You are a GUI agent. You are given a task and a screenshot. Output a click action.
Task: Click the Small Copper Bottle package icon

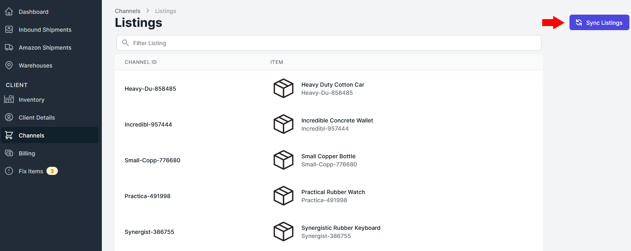[x=283, y=160]
